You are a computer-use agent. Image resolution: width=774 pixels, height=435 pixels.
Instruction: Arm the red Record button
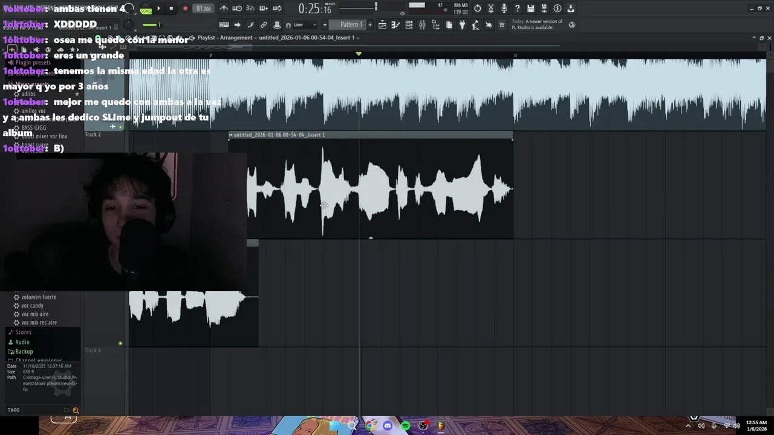[185, 8]
